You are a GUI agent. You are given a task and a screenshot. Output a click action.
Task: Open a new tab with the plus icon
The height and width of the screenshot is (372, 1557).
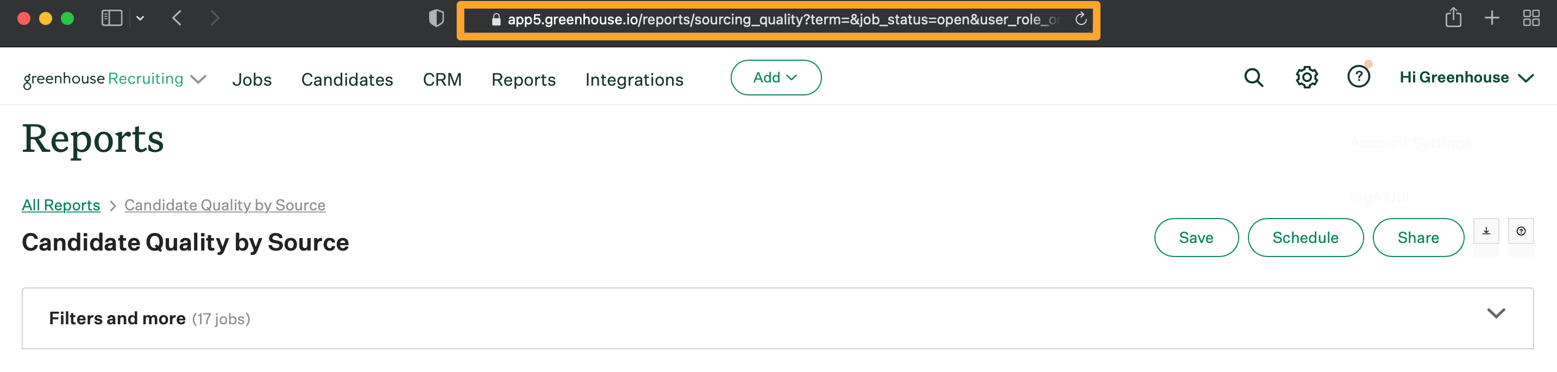(x=1492, y=18)
